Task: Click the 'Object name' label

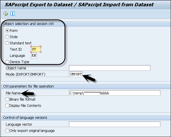Action: (x=16, y=68)
